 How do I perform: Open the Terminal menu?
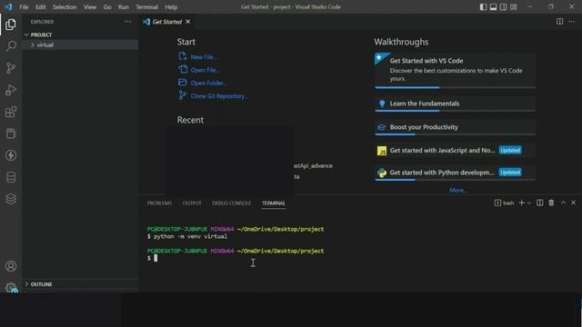point(146,7)
